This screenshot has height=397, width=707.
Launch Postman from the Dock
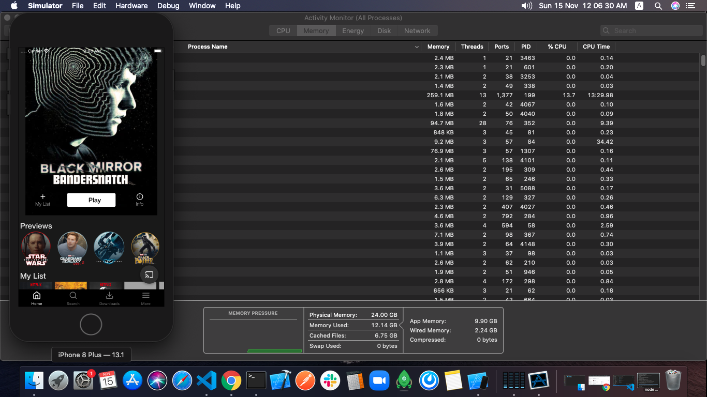(x=305, y=381)
